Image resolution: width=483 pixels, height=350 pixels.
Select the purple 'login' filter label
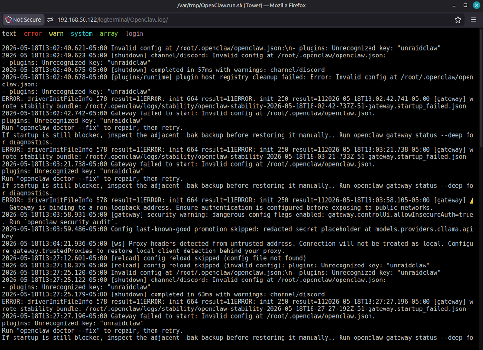(x=134, y=34)
